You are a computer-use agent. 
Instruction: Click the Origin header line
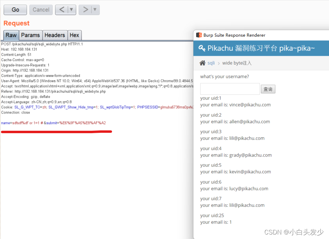(x=25, y=70)
